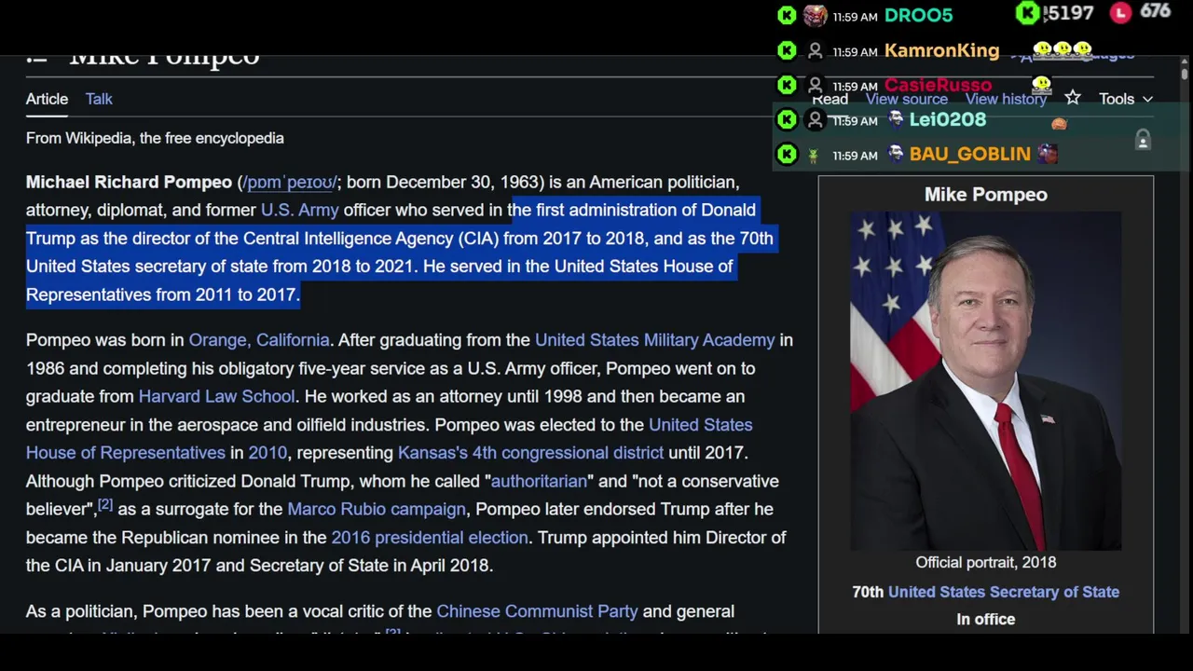Click the "Official portrait, 2018" caption

coord(985,562)
